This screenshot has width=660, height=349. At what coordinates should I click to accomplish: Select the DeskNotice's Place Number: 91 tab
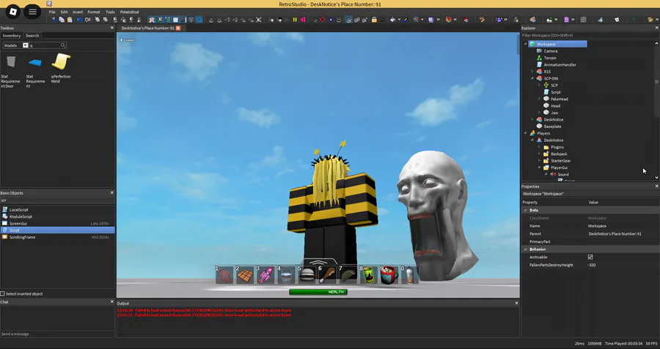(x=147, y=28)
